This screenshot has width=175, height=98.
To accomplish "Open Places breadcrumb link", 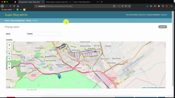I will click(28, 21).
